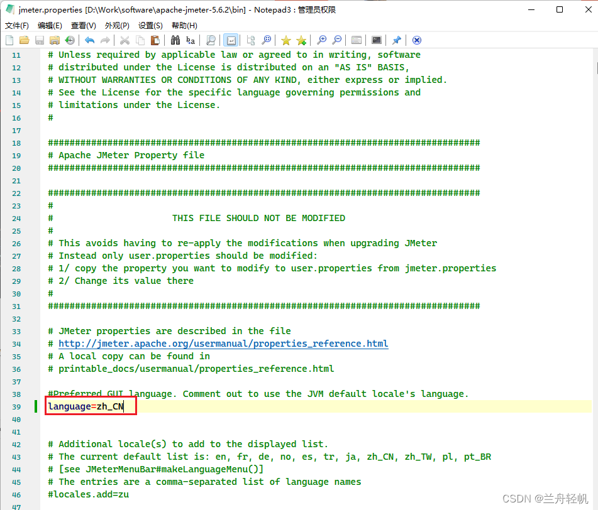Zoom in with plus magnifier
This screenshot has width=598, height=510.
click(x=321, y=40)
